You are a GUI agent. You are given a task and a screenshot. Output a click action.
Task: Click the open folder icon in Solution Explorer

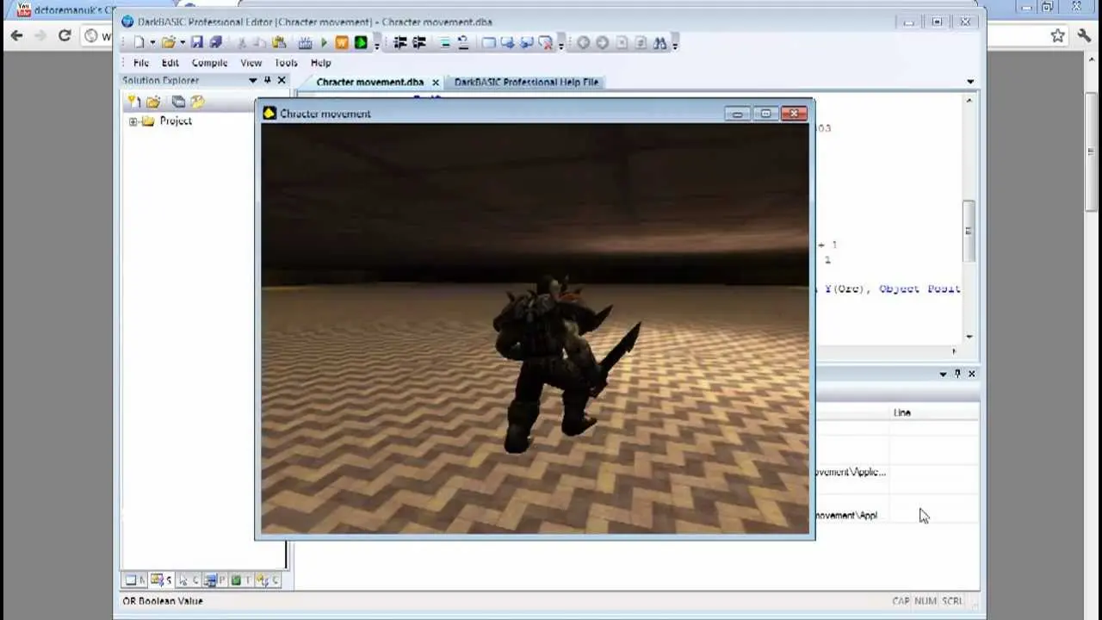click(153, 102)
